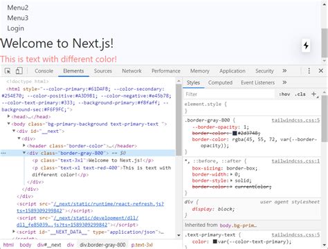Collapse the div border-gray-800 node

[24, 153]
